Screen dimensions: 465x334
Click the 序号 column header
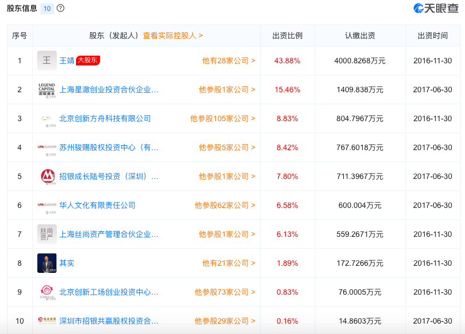click(x=20, y=36)
